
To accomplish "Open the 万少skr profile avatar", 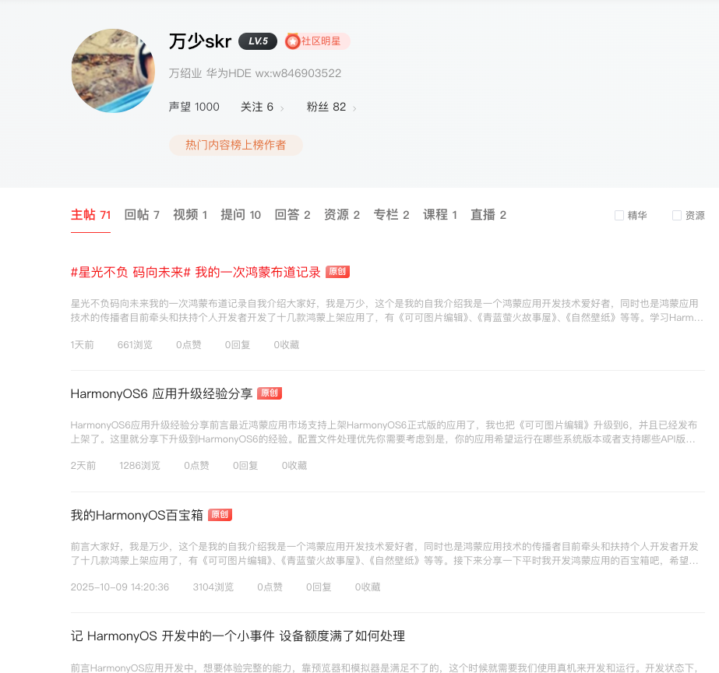I will pos(113,71).
